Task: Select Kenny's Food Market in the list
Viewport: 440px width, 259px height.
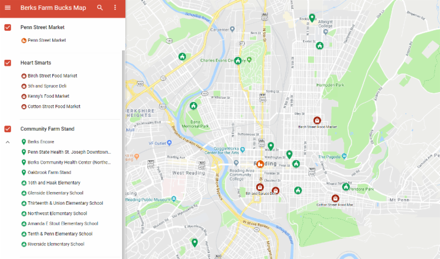Action: tap(48, 96)
